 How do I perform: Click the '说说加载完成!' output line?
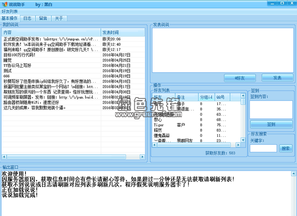(x=20, y=195)
